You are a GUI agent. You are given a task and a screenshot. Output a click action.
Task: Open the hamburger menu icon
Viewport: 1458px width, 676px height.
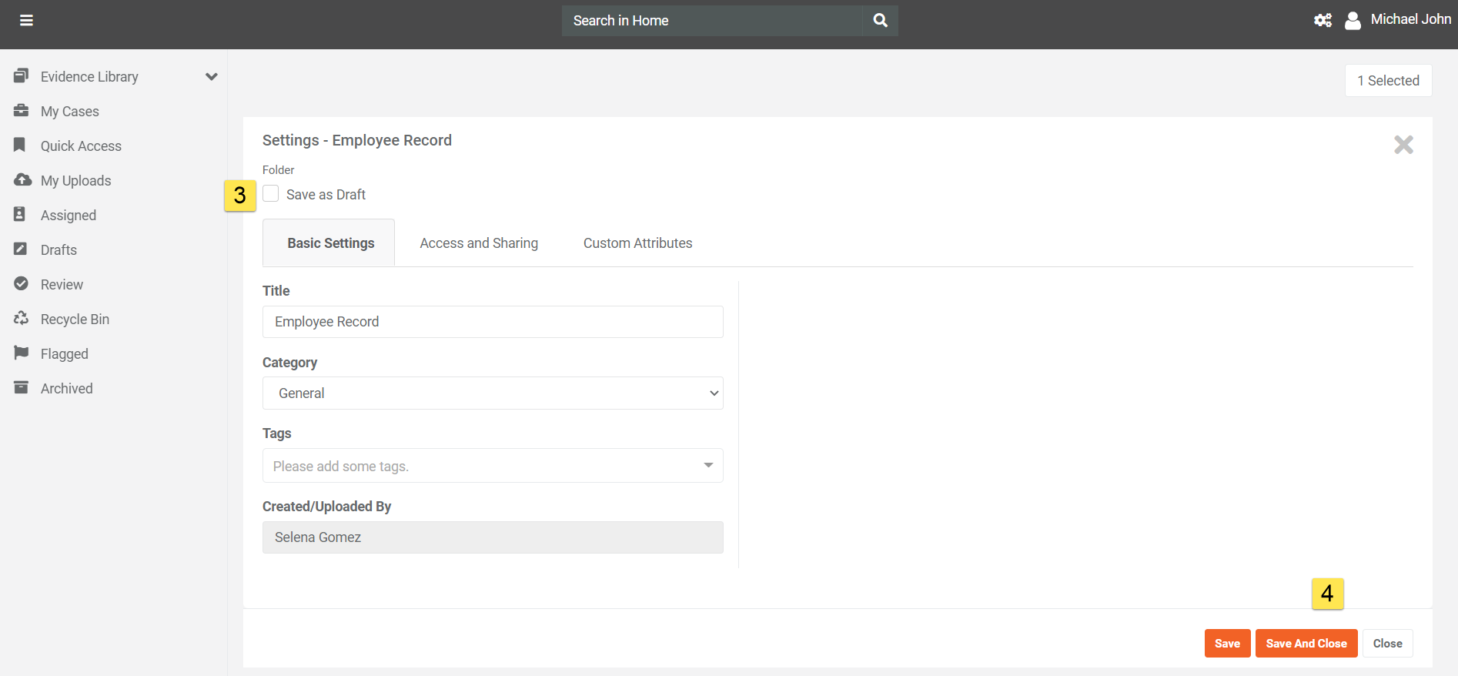[26, 21]
